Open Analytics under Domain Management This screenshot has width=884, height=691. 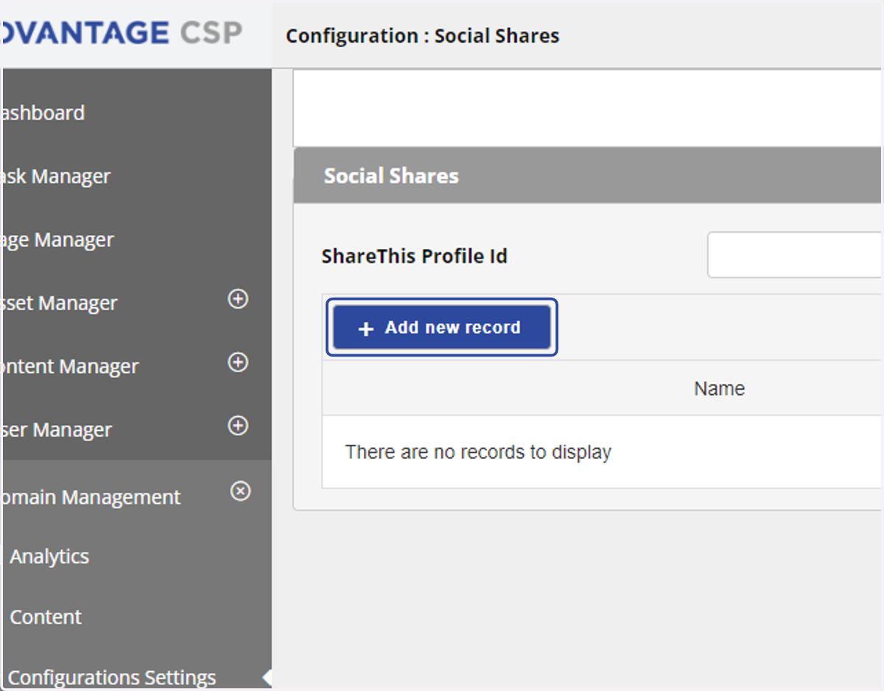[49, 556]
